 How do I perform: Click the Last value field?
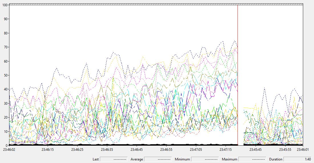coord(114,159)
